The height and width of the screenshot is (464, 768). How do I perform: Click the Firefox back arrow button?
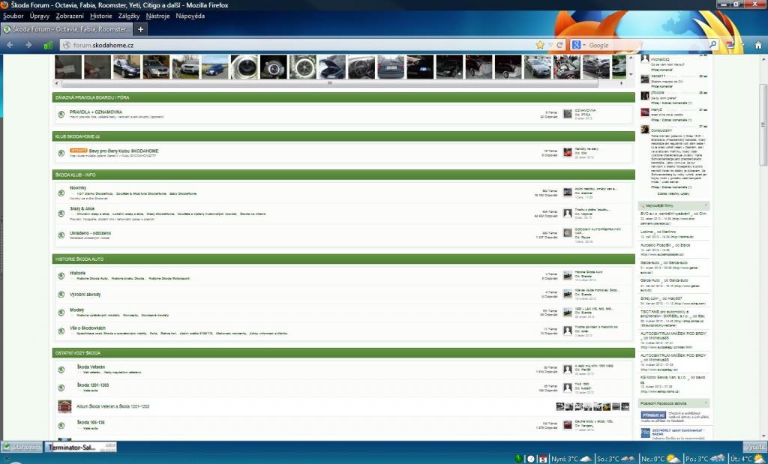[10, 45]
